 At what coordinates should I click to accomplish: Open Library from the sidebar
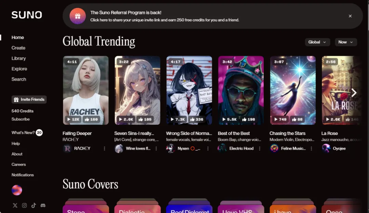tap(18, 59)
